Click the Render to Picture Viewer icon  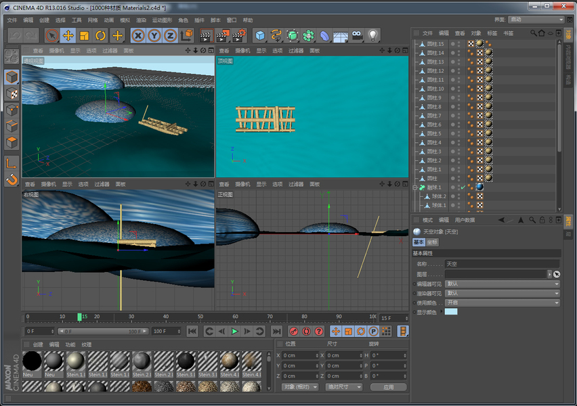[x=221, y=35]
